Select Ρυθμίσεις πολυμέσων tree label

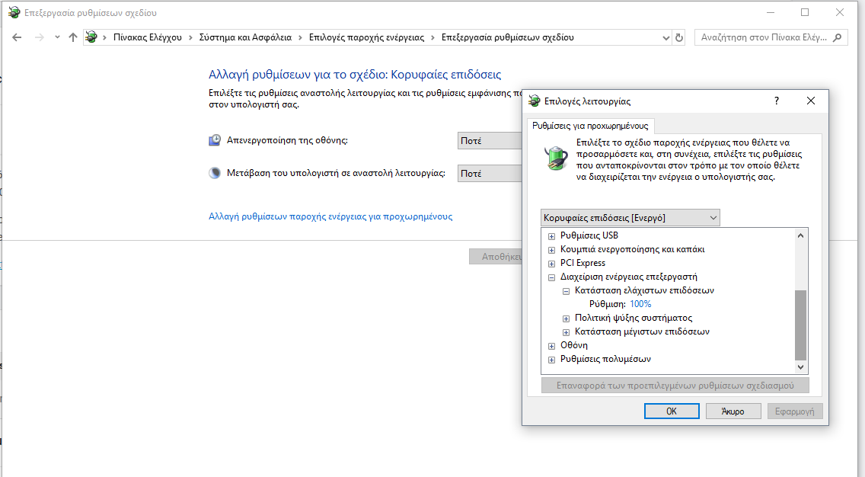tap(605, 360)
